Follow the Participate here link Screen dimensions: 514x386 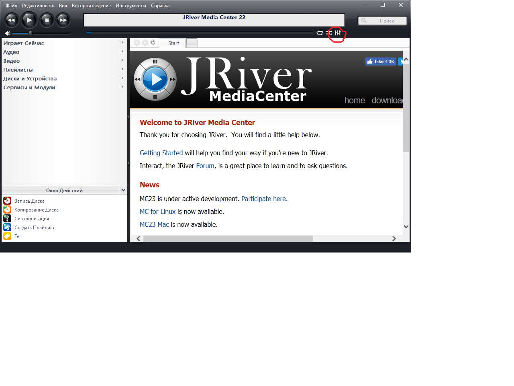coord(264,199)
